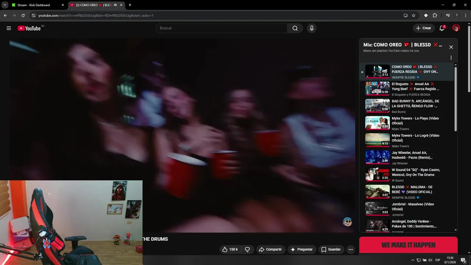
Task: Show hidden system tray icons chevron
Action: (412, 260)
